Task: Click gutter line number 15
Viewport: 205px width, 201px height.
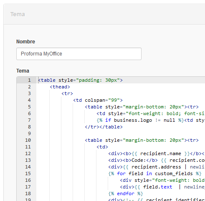Action: [28, 173]
